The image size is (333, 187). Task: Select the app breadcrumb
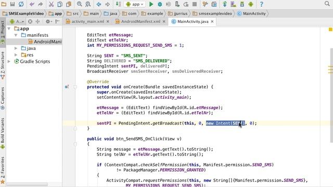pyautogui.click(x=55, y=14)
